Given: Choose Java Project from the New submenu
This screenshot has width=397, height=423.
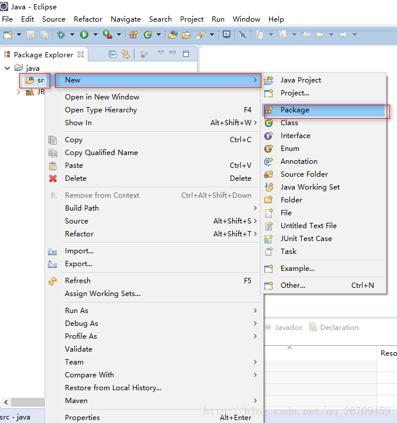Looking at the screenshot, I should [x=323, y=80].
